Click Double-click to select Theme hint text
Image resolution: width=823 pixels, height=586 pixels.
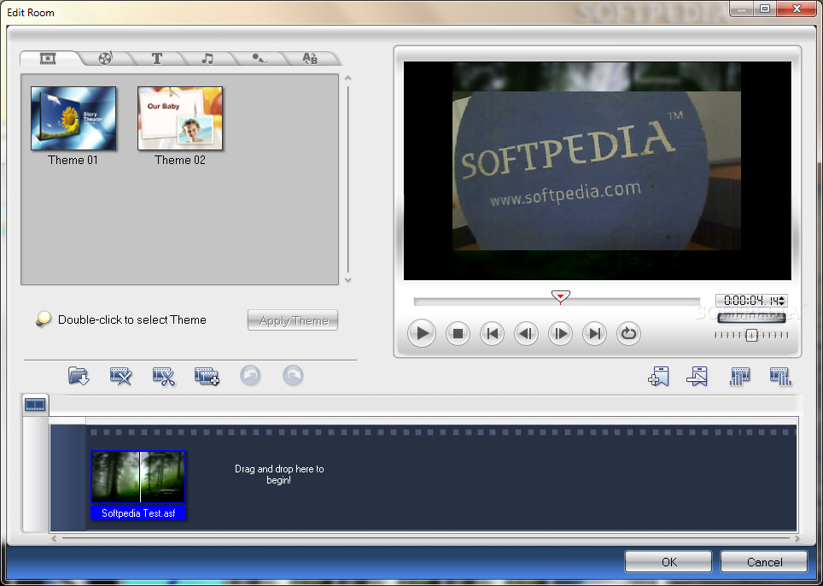point(131,319)
